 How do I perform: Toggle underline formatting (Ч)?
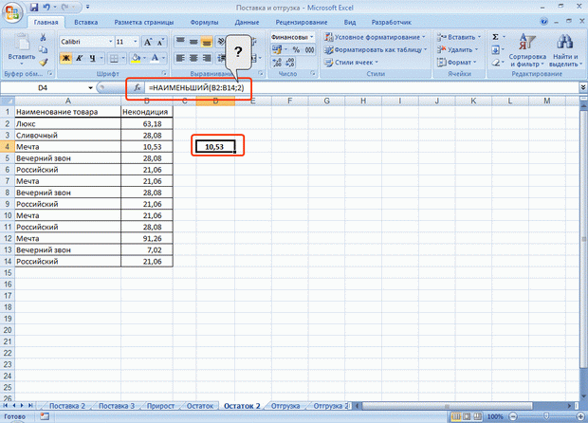[92, 58]
